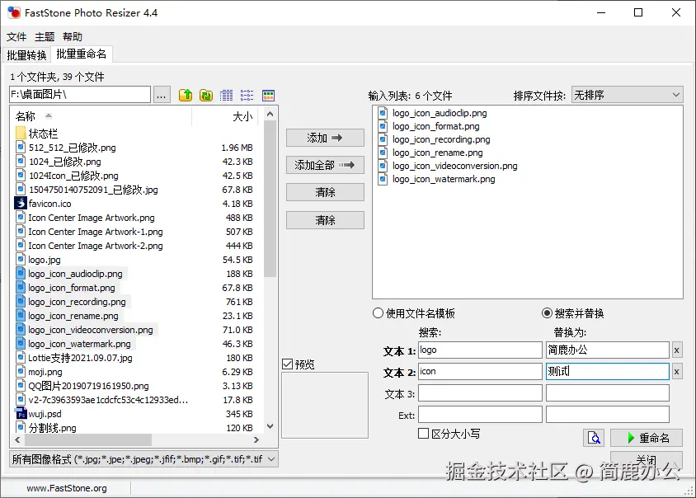Enable 区分大小写 checkbox

[424, 434]
